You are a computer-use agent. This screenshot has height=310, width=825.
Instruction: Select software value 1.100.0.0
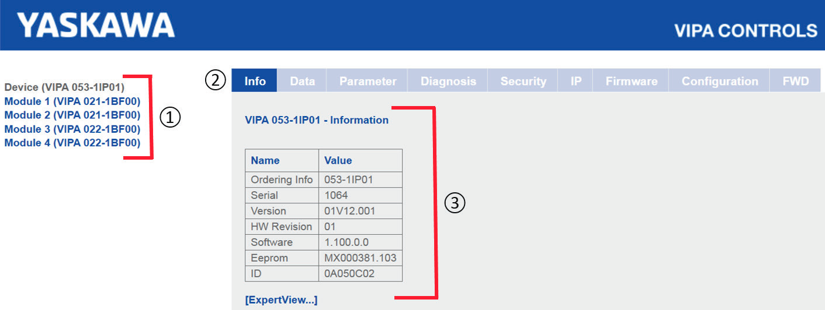point(346,242)
